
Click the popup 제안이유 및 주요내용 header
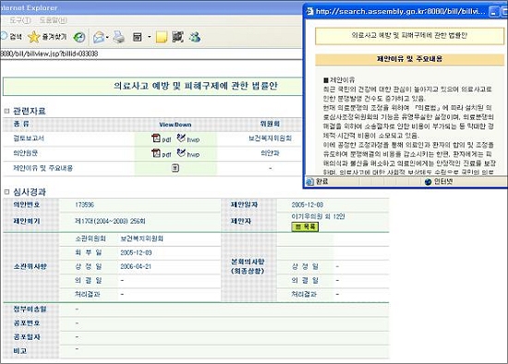point(409,59)
